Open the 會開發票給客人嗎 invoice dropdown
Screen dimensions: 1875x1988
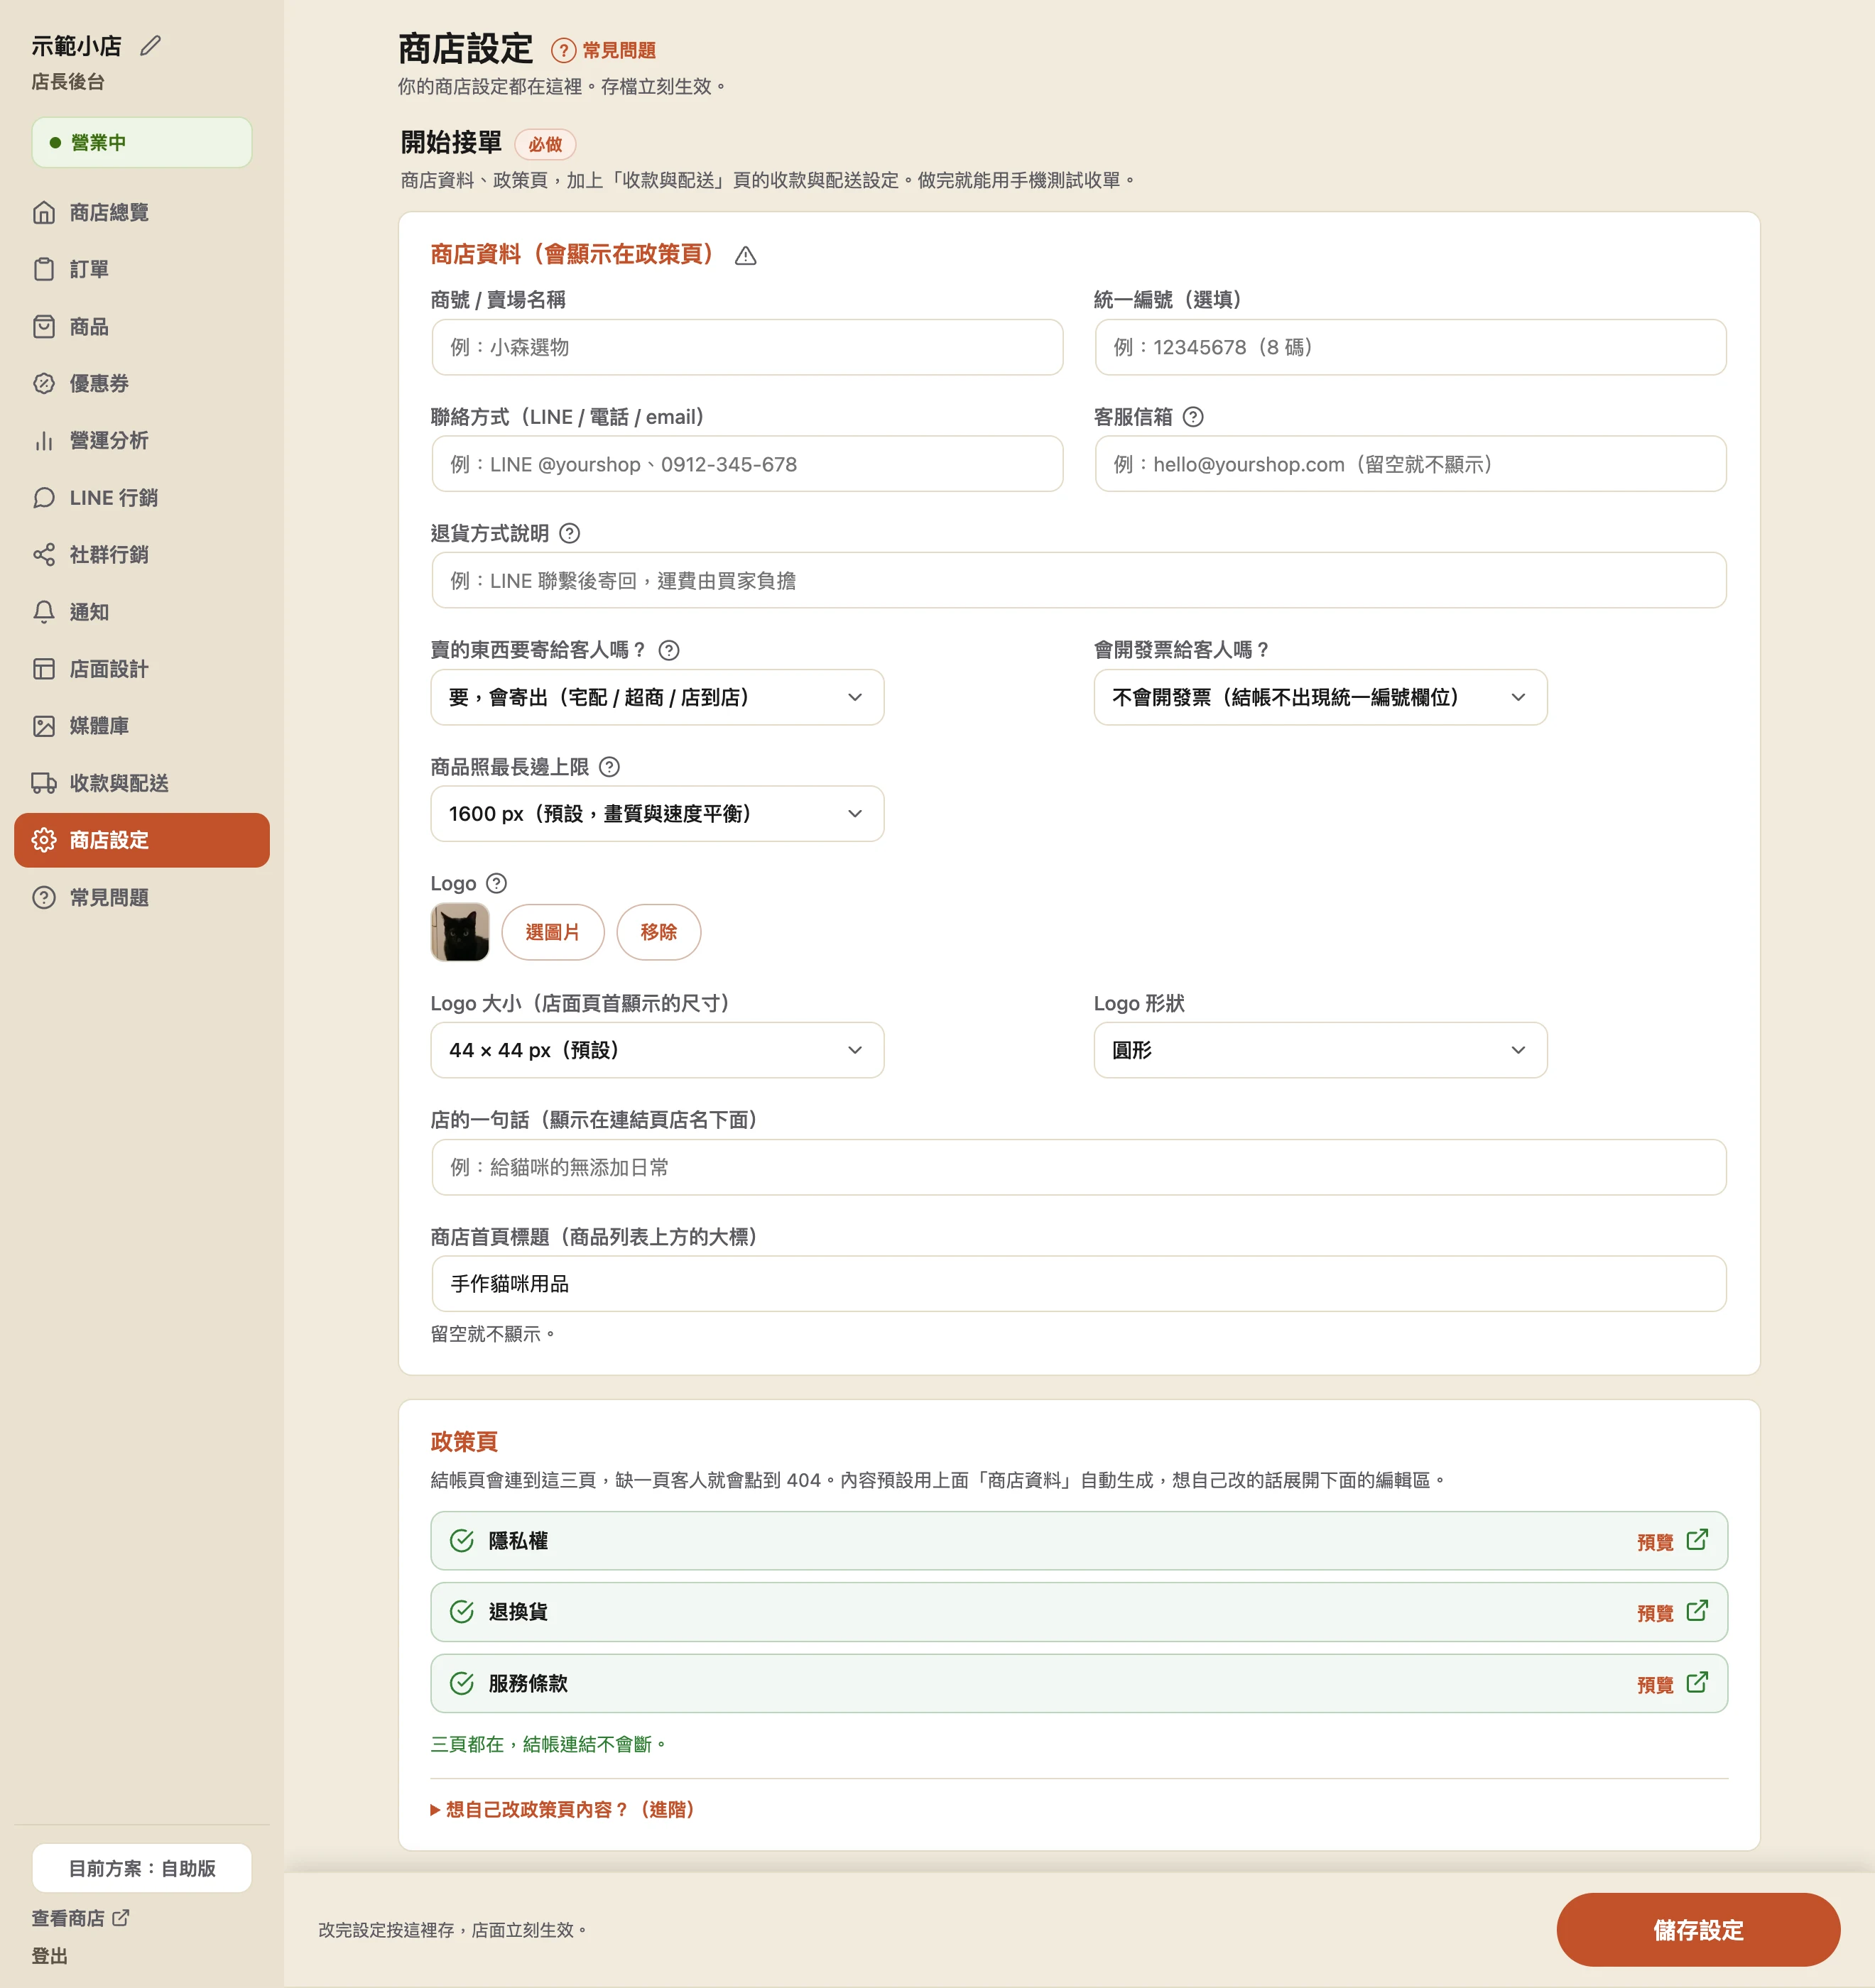[1321, 697]
